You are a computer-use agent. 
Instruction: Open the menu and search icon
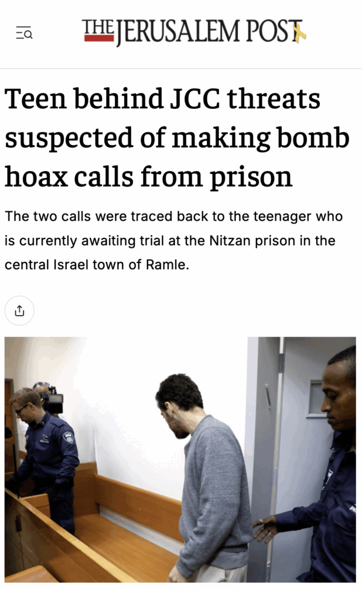[x=24, y=33]
